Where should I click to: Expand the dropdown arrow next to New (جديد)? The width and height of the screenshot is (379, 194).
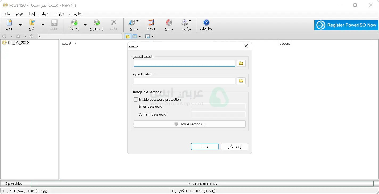point(20,25)
